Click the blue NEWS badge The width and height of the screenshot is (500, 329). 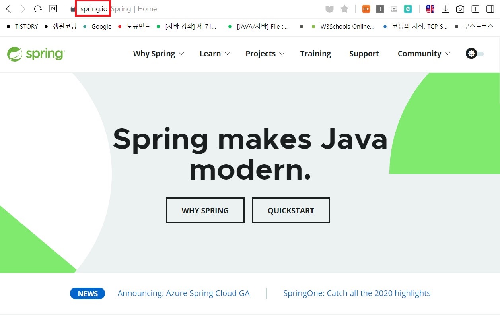click(x=88, y=294)
